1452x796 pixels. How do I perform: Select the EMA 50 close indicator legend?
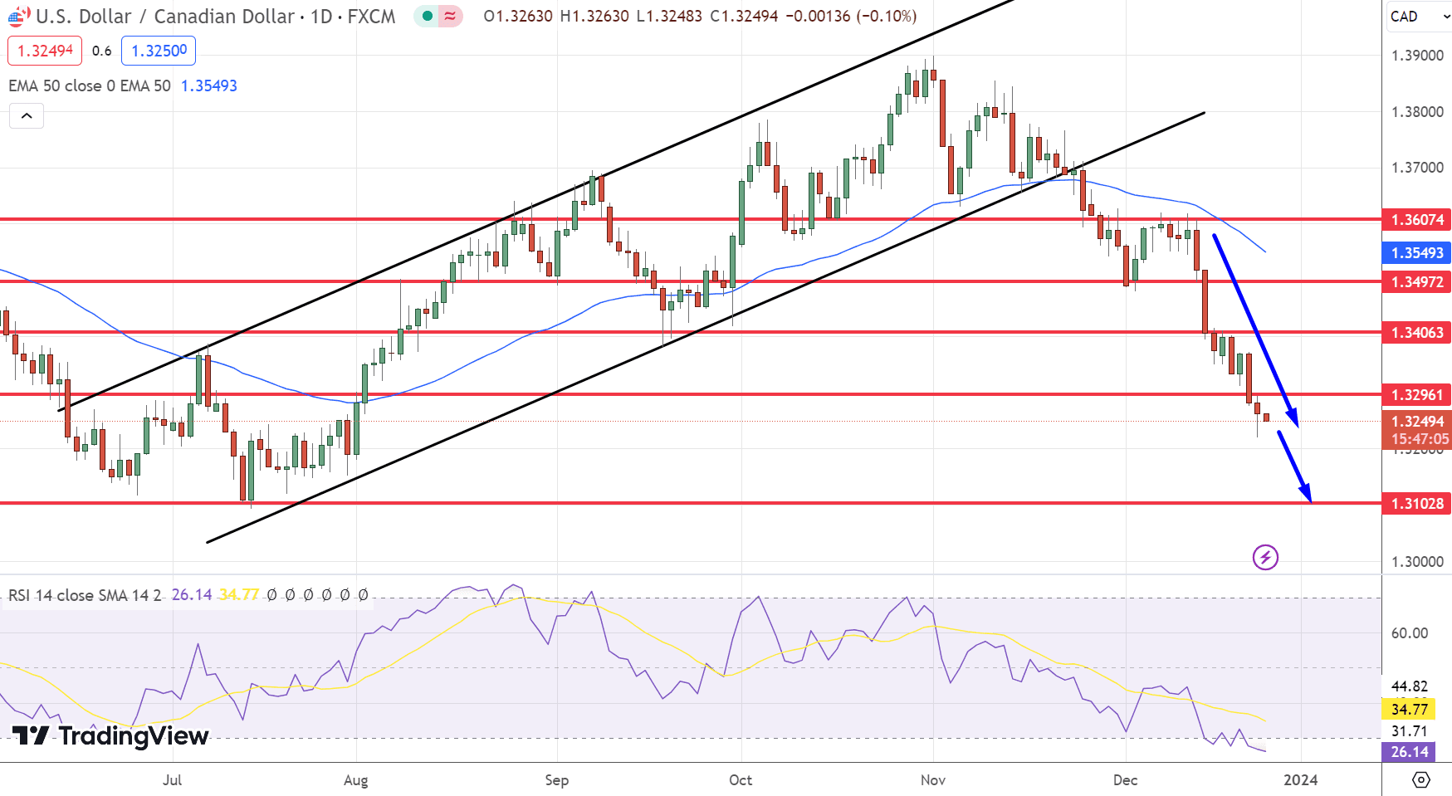pos(90,85)
